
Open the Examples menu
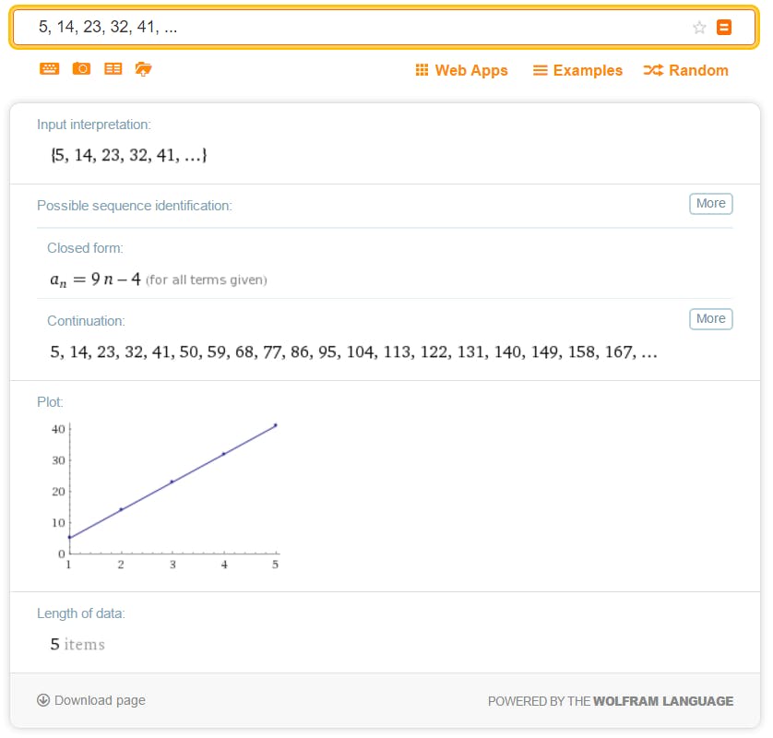coord(577,70)
